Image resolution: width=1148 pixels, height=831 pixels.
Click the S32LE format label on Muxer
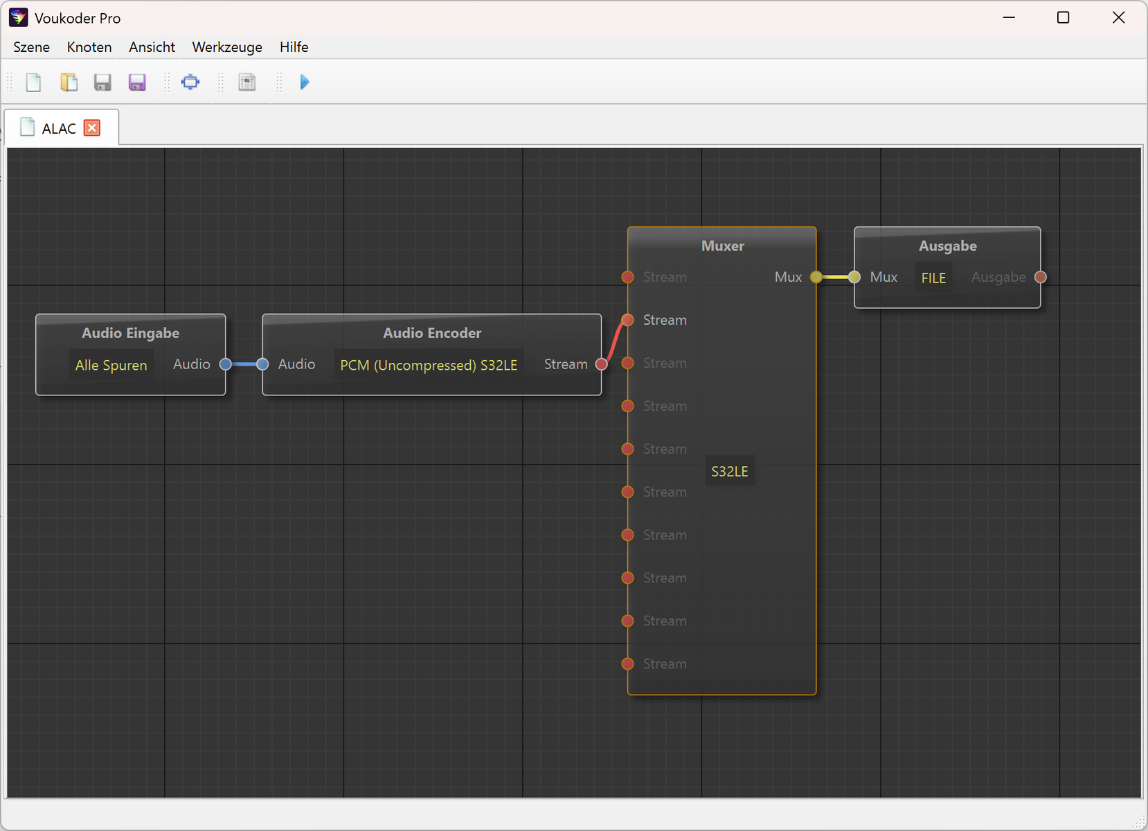point(730,471)
